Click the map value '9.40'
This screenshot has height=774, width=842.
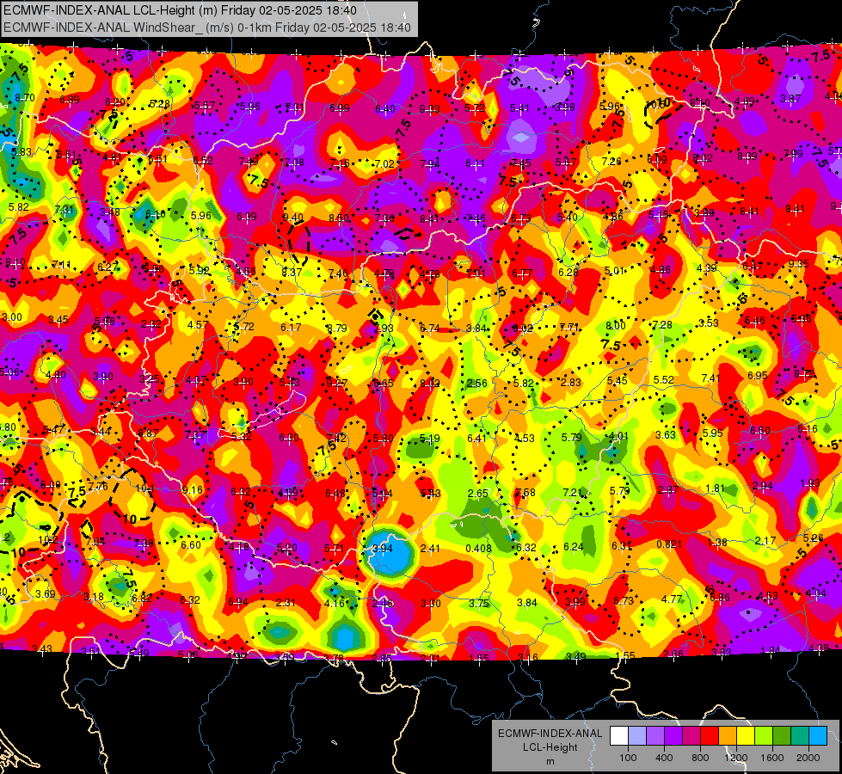293,218
